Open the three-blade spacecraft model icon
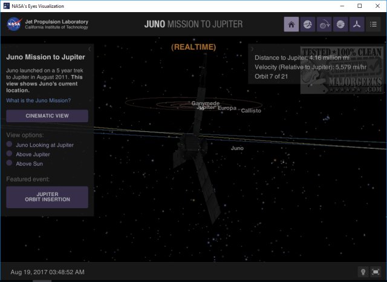The width and height of the screenshot is (387, 282). coord(357,24)
